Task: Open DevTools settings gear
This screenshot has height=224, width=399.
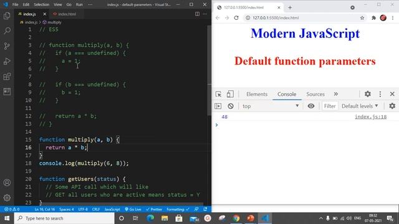Action: 367,94
